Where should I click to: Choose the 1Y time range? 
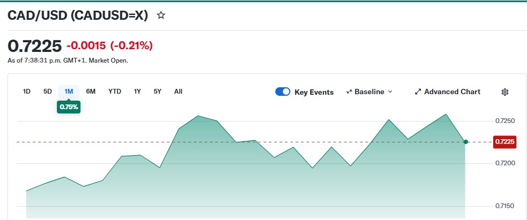coord(137,91)
